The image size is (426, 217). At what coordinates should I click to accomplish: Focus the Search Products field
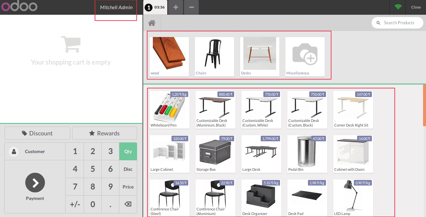tap(397, 23)
